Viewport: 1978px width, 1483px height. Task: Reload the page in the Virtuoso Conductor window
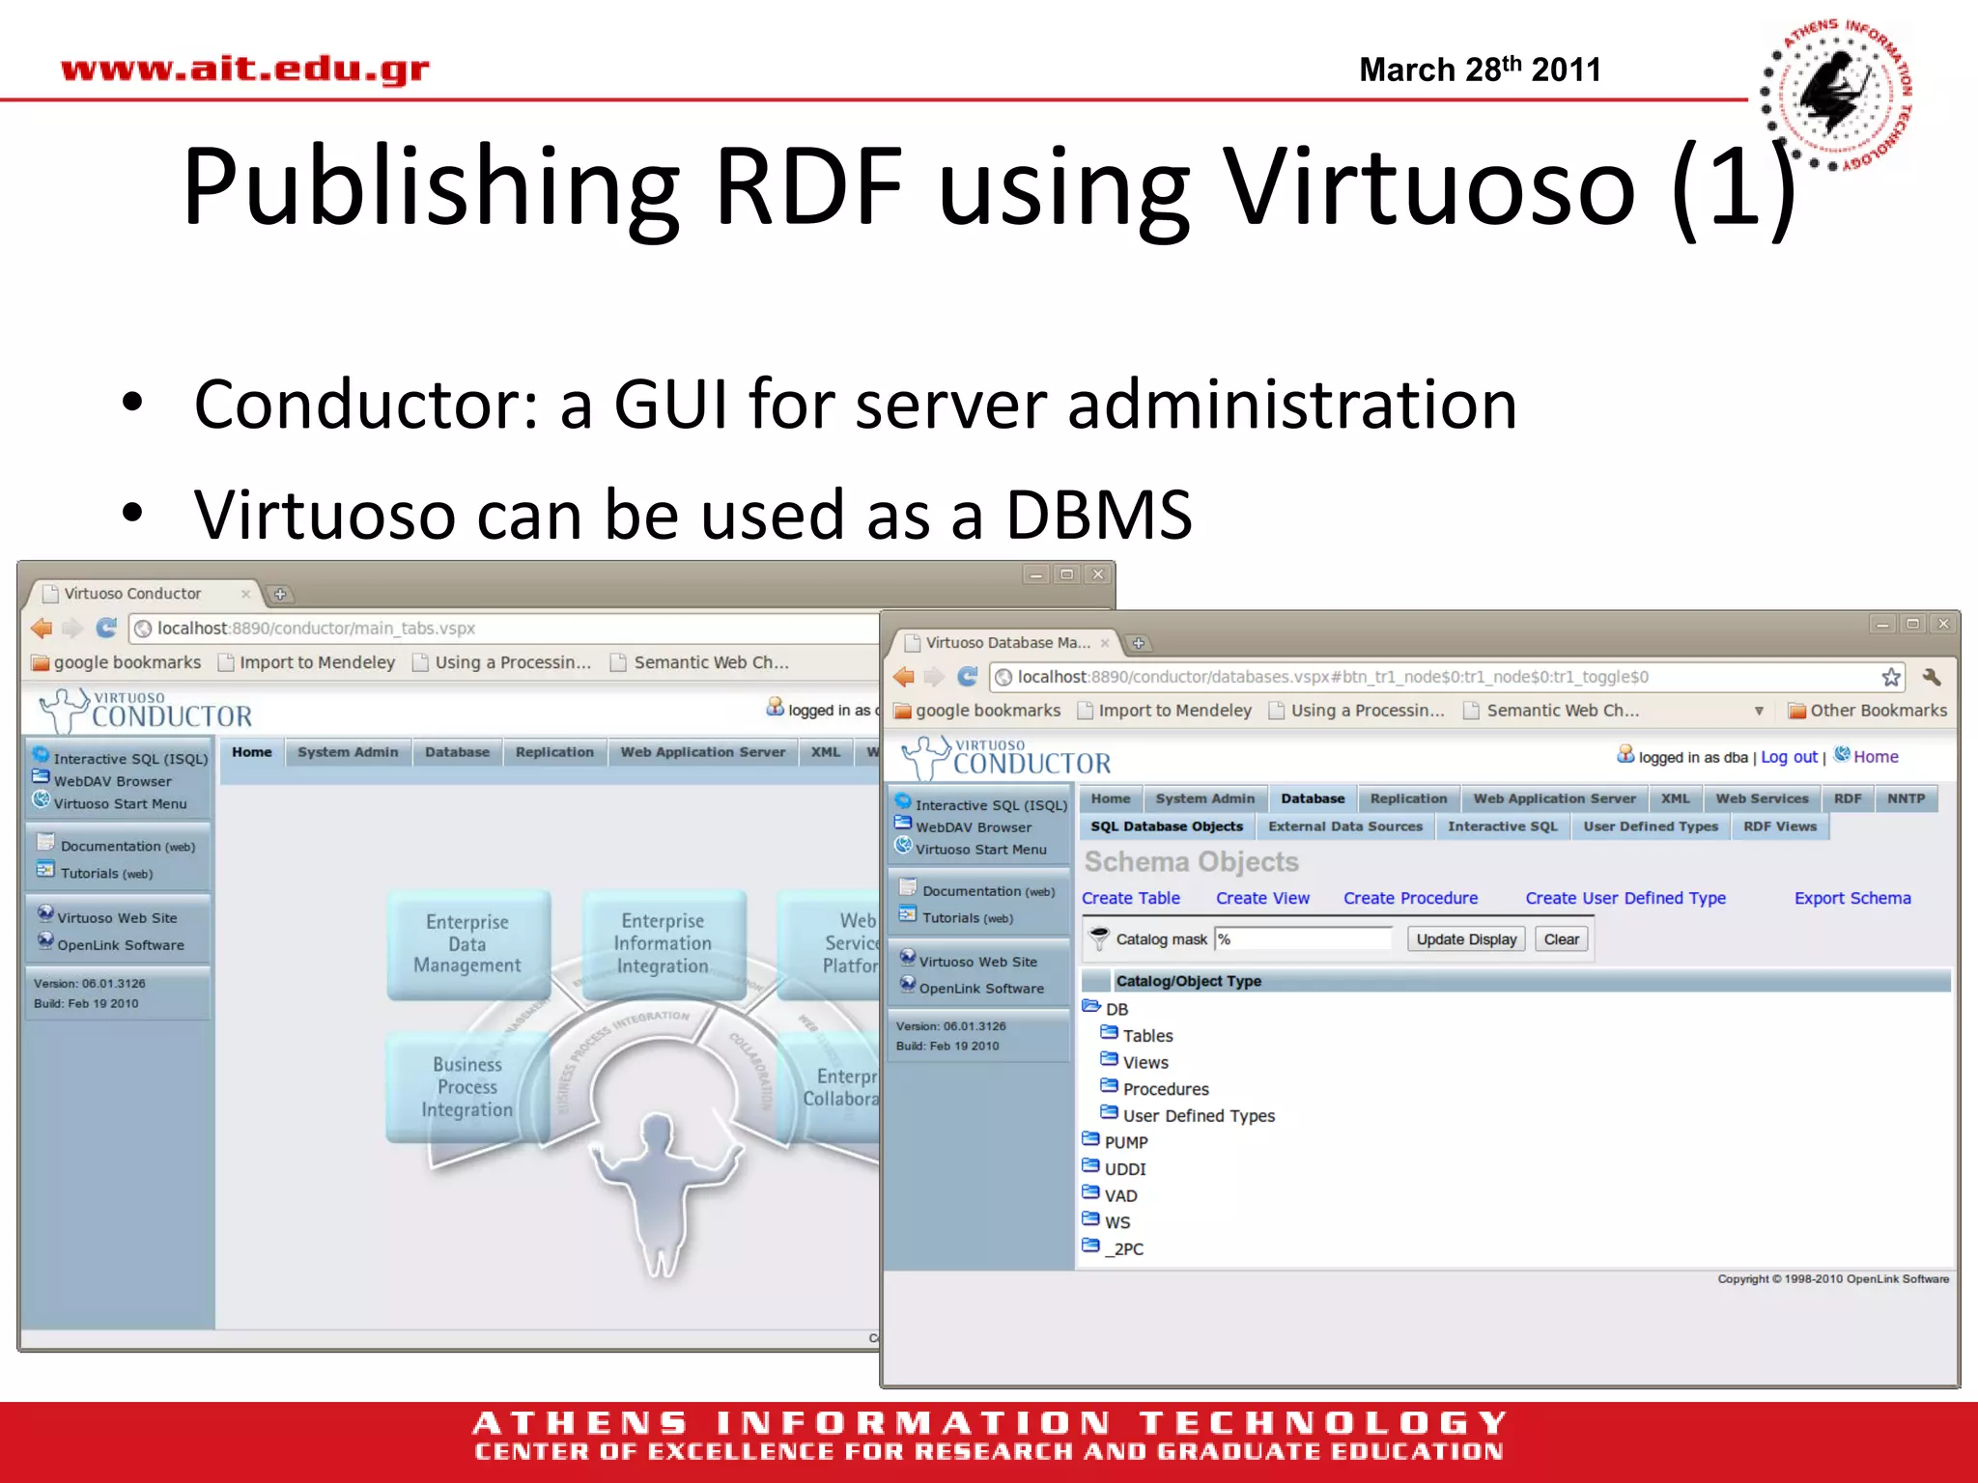tap(106, 629)
